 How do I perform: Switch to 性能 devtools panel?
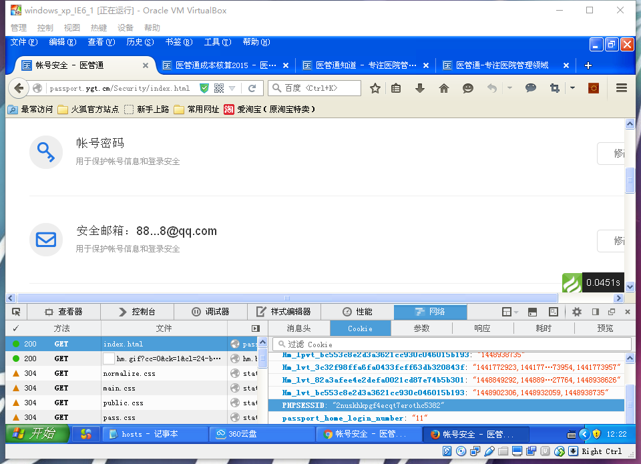coord(357,312)
